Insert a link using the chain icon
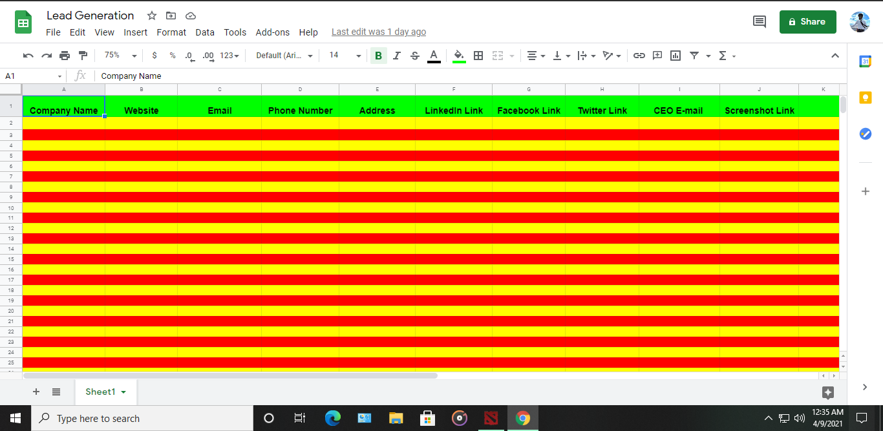This screenshot has height=431, width=883. click(x=639, y=56)
